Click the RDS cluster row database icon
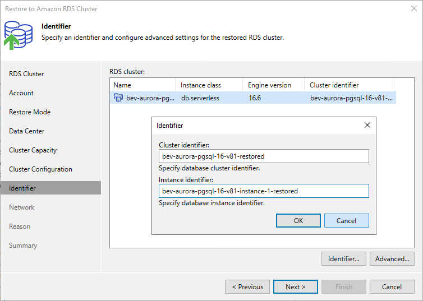423x301 pixels. pyautogui.click(x=118, y=98)
